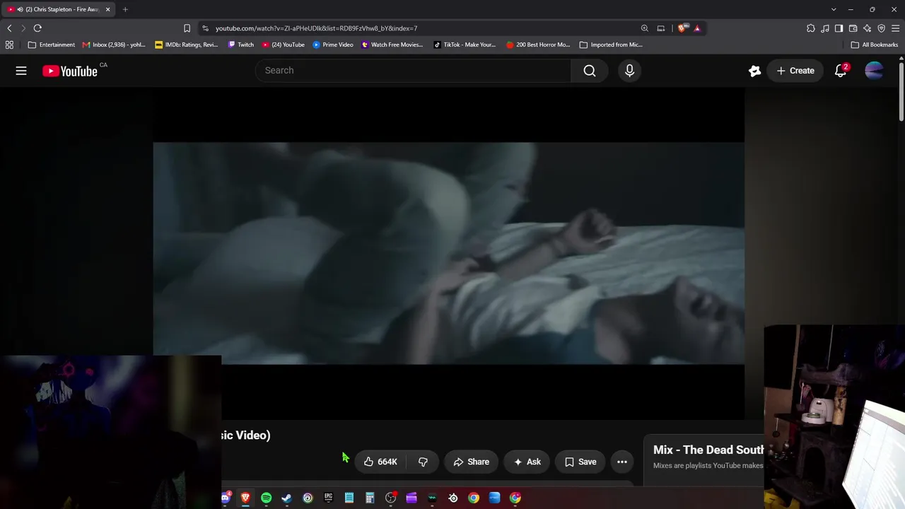Image resolution: width=905 pixels, height=509 pixels.
Task: Click the sparkle icon beside Create
Action: [x=754, y=71]
